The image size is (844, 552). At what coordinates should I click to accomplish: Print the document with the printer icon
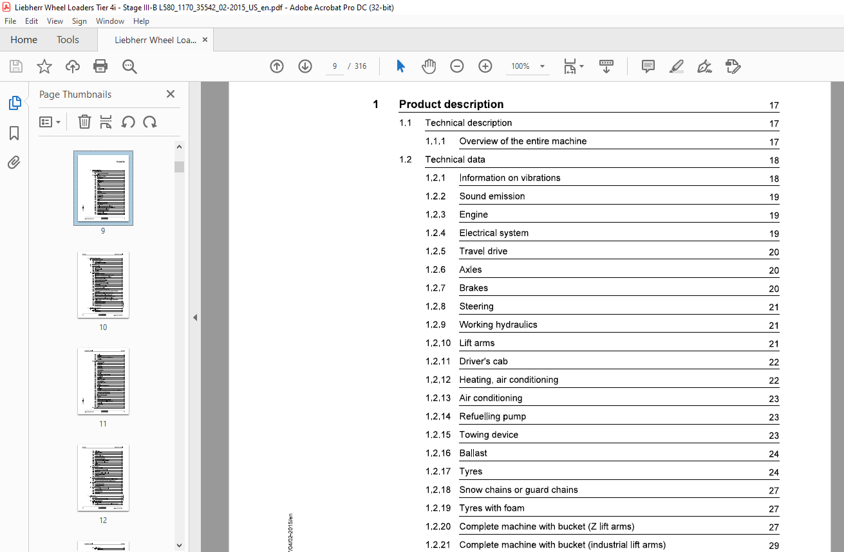click(100, 66)
